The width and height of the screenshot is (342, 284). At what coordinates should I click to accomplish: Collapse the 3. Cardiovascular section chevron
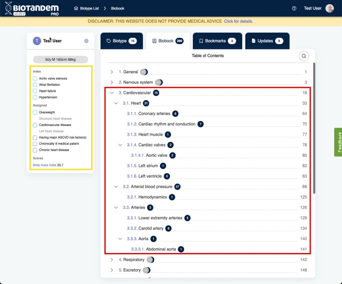[112, 93]
